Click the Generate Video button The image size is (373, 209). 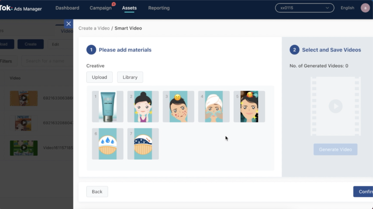[335, 149]
